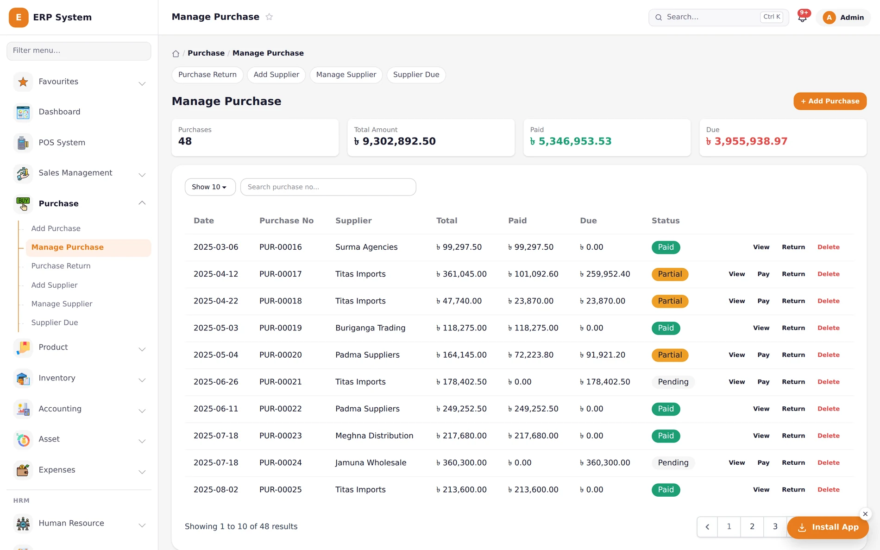The height and width of the screenshot is (550, 880).
Task: Expand the Inventory menu
Action: [x=142, y=380]
